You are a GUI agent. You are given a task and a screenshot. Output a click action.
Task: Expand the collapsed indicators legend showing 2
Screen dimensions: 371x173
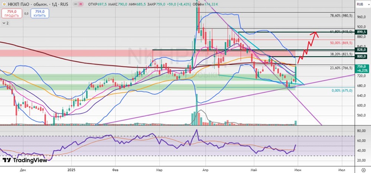6,23
